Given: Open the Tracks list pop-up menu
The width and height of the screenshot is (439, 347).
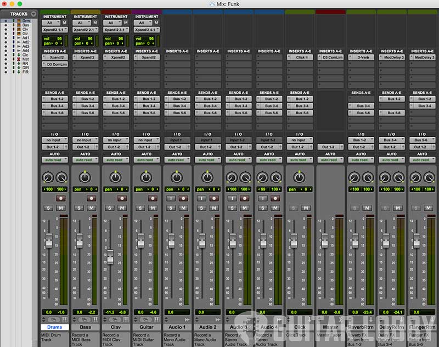Looking at the screenshot, I should [x=33, y=14].
